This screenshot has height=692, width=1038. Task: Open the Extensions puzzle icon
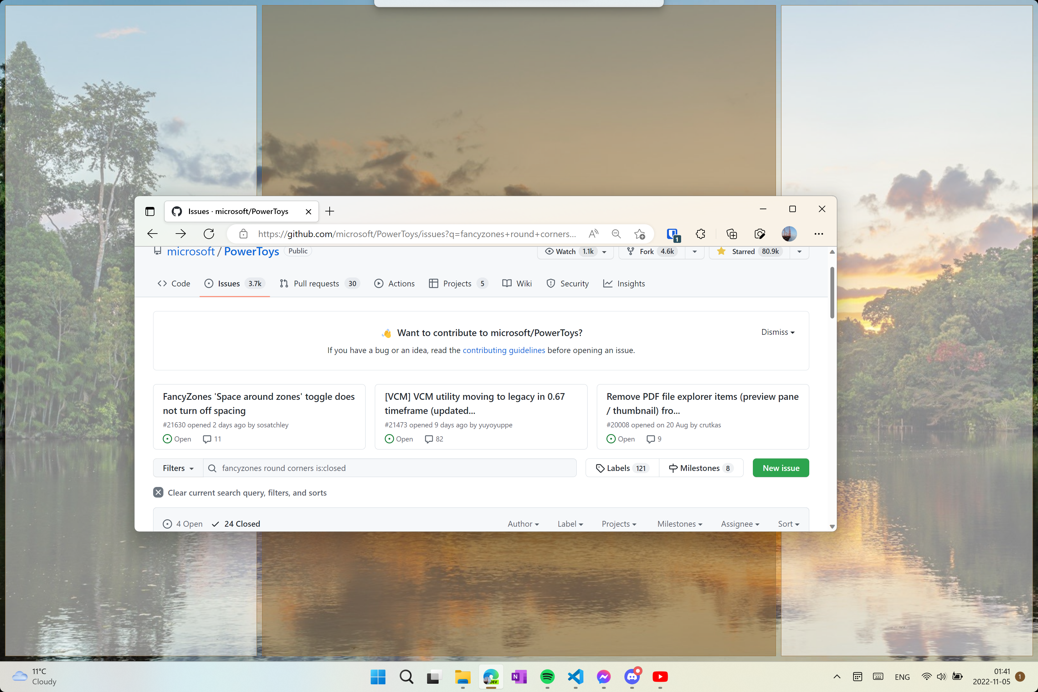pos(700,234)
